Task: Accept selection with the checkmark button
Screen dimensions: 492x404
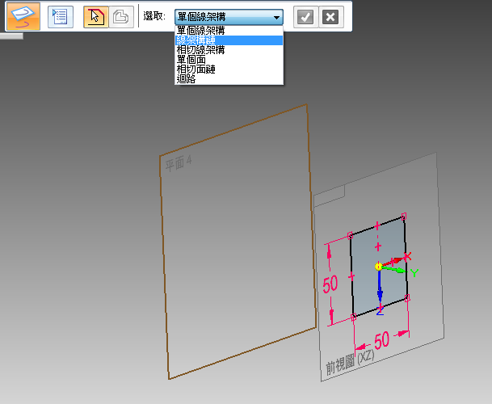Action: pyautogui.click(x=305, y=17)
